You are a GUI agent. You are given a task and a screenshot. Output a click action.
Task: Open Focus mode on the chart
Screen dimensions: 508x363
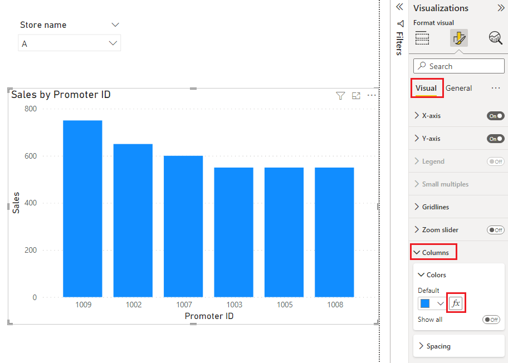point(356,96)
